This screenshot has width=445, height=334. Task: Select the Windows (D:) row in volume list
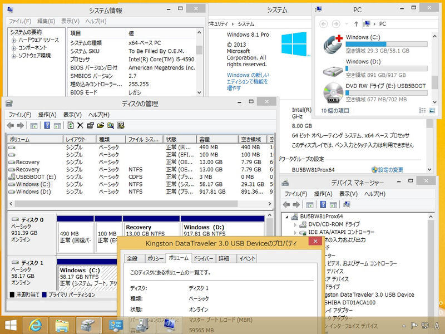[141, 191]
